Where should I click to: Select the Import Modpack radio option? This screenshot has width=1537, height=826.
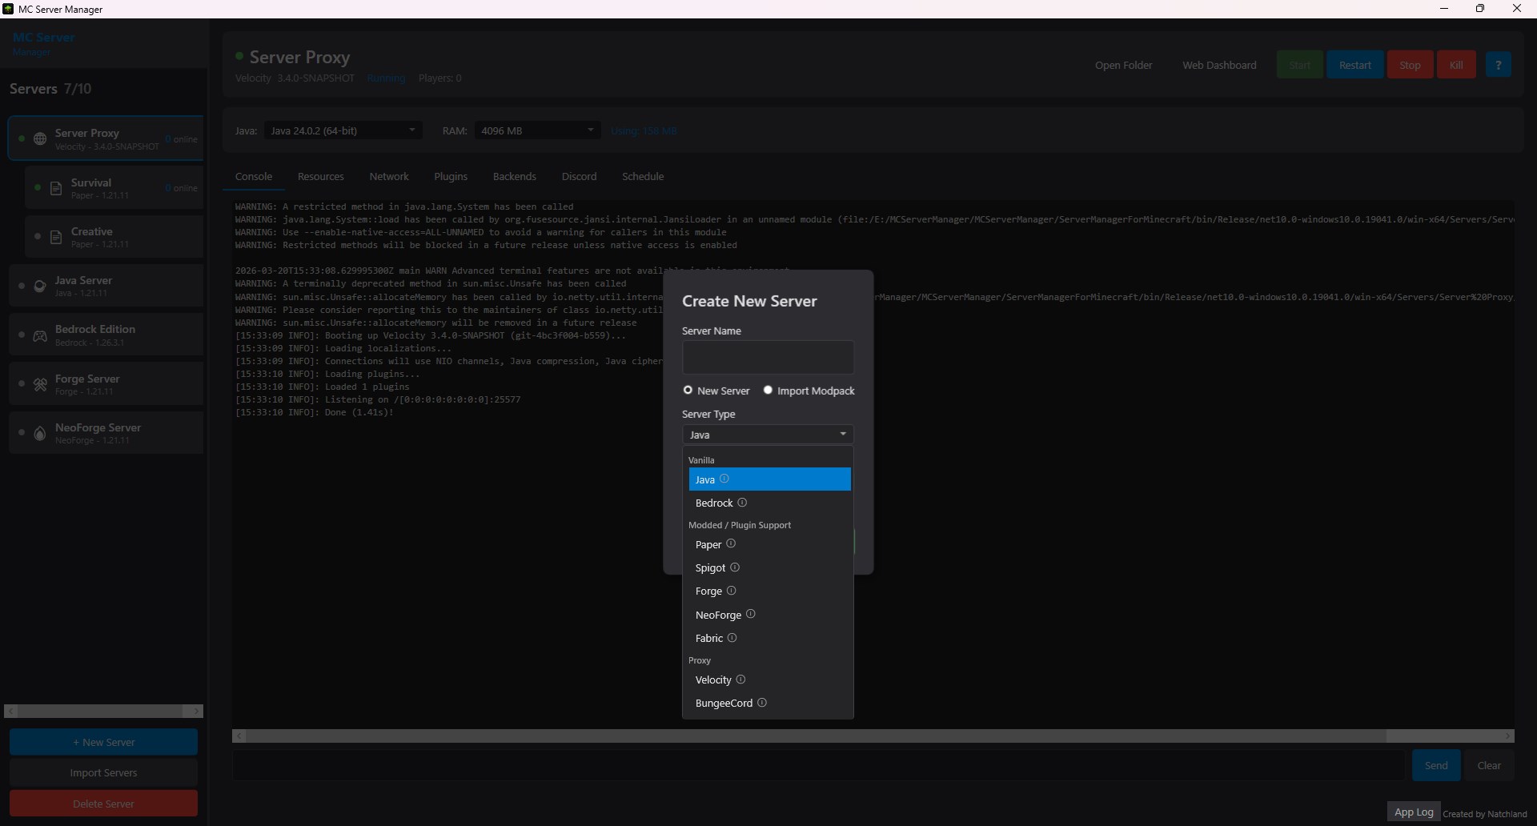(x=809, y=391)
